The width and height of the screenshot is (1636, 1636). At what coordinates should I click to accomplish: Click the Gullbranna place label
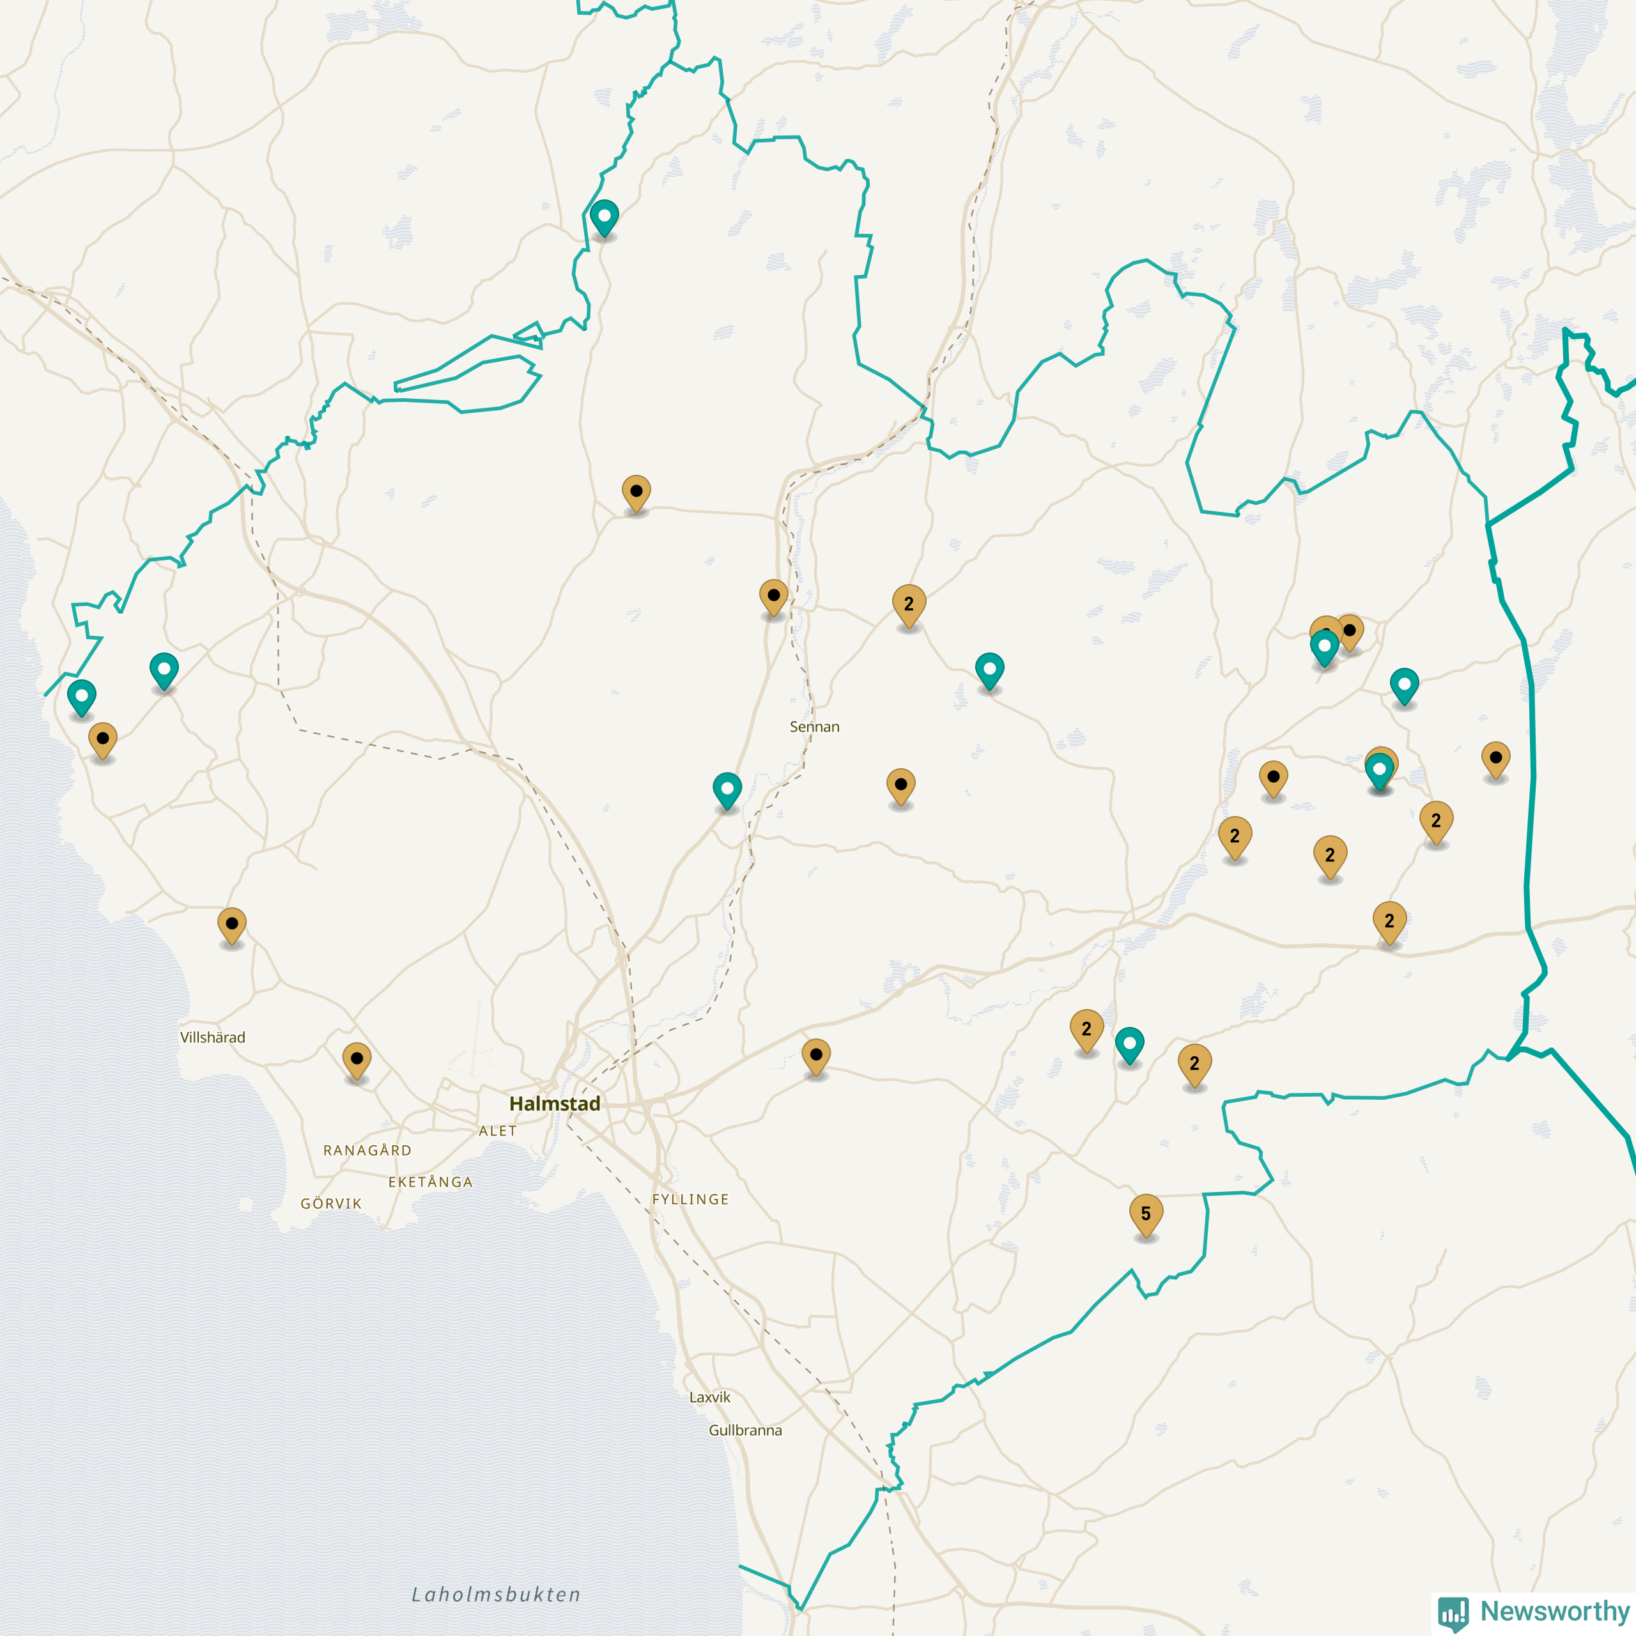[745, 1430]
